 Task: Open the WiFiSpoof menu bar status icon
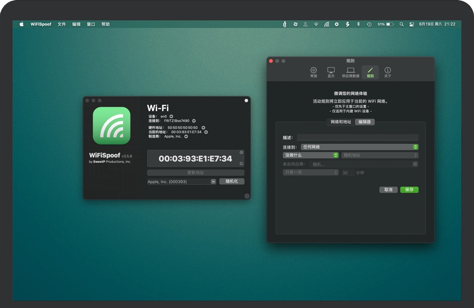click(327, 24)
